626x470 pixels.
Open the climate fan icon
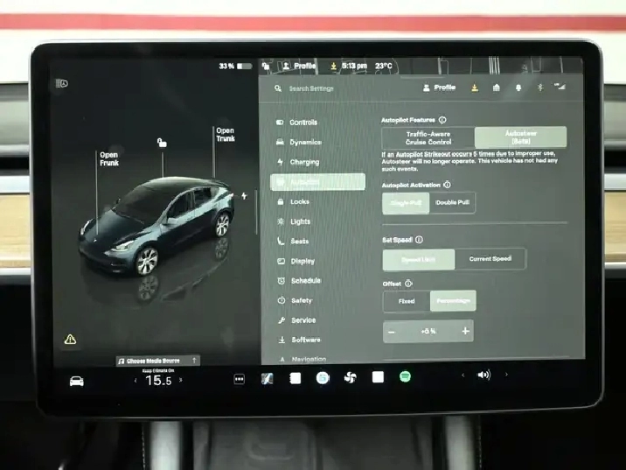(351, 377)
